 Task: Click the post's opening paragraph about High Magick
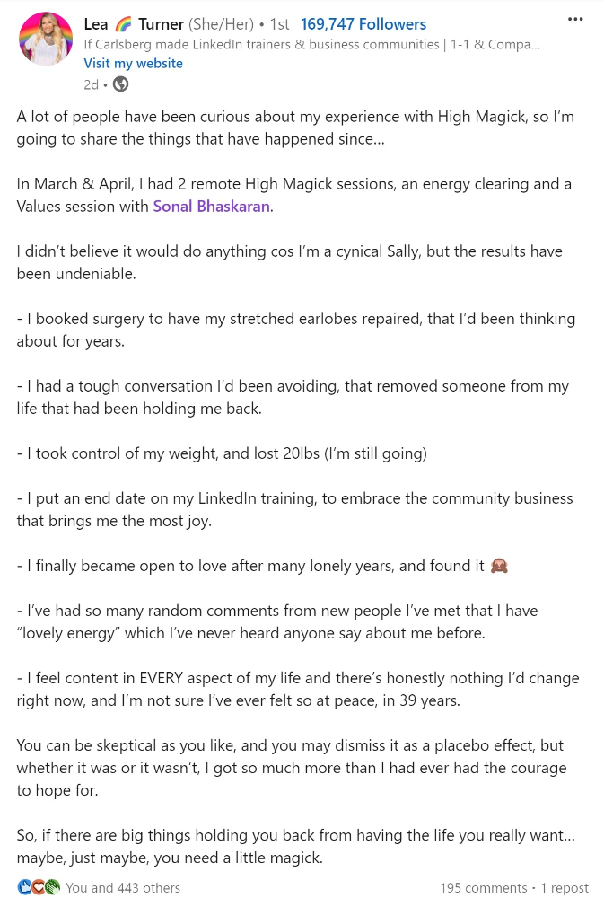[x=295, y=128]
